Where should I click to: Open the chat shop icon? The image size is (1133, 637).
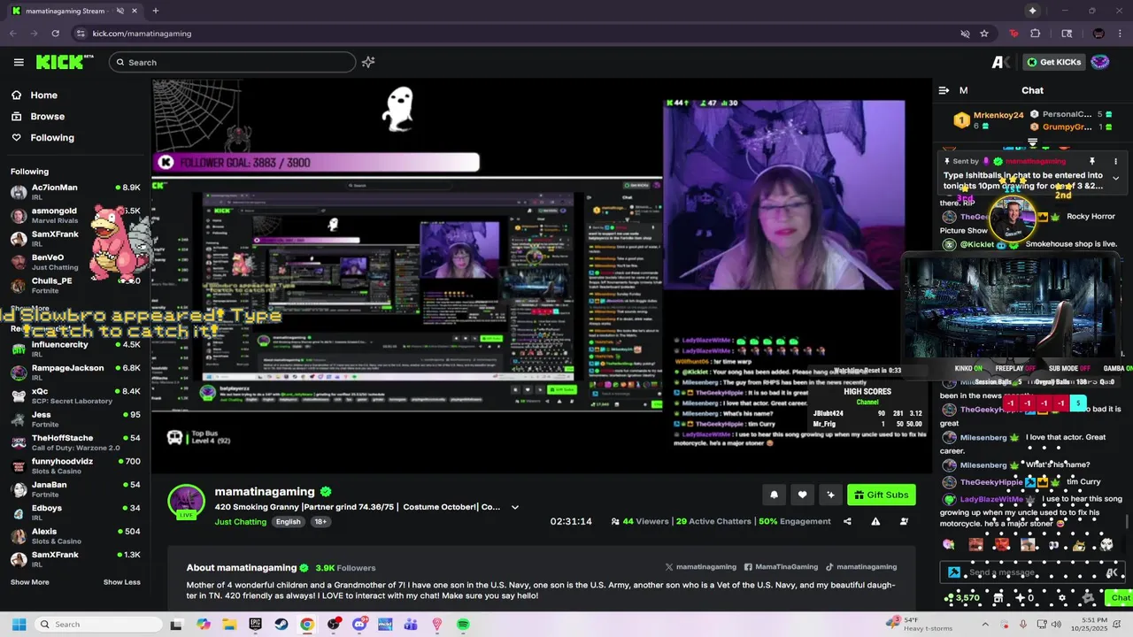[998, 598]
